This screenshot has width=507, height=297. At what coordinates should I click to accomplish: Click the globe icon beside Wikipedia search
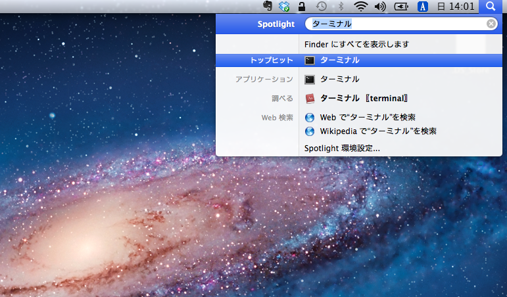pos(310,131)
